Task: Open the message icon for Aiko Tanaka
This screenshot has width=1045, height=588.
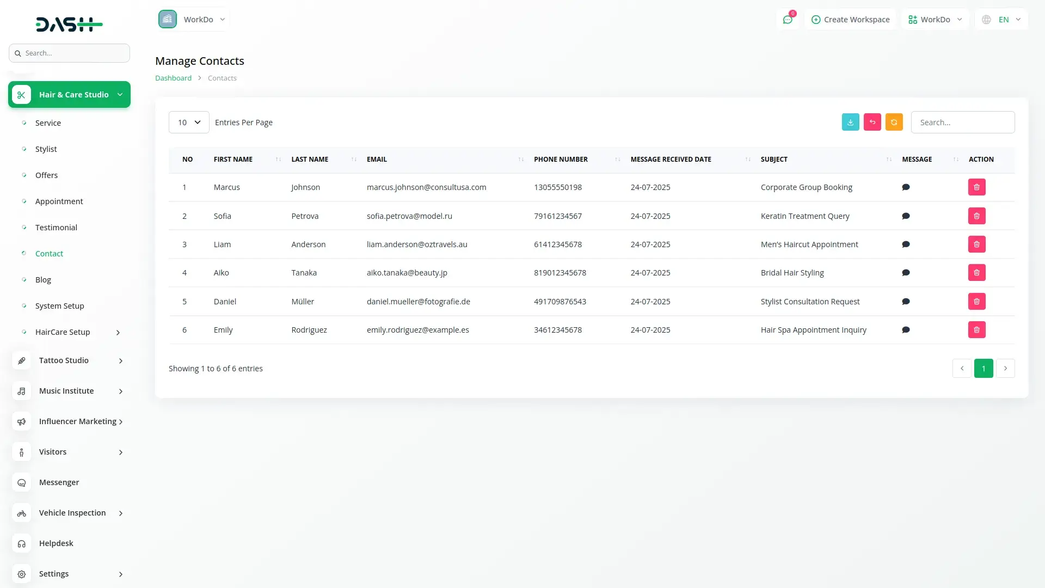Action: (906, 273)
